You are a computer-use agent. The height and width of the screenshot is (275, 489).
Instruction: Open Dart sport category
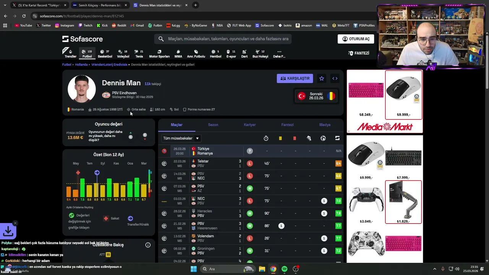[244, 53]
